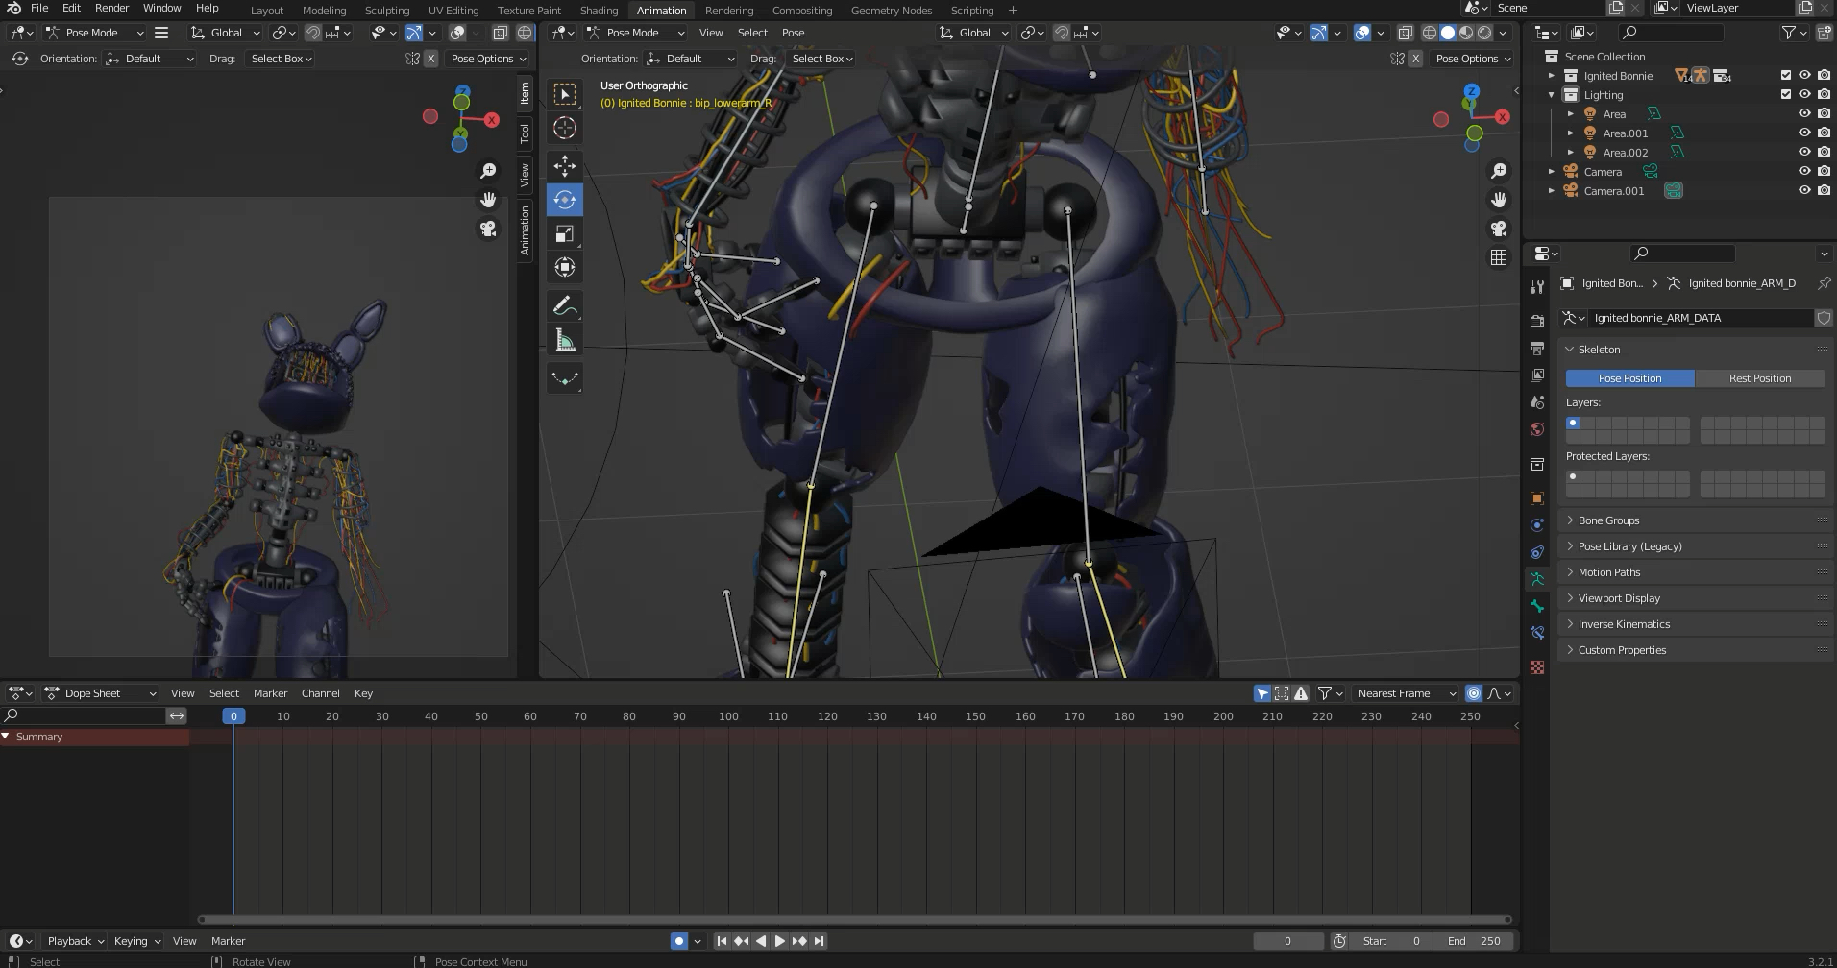Expand the Custom Properties panel
This screenshot has height=968, width=1837.
pyautogui.click(x=1693, y=650)
